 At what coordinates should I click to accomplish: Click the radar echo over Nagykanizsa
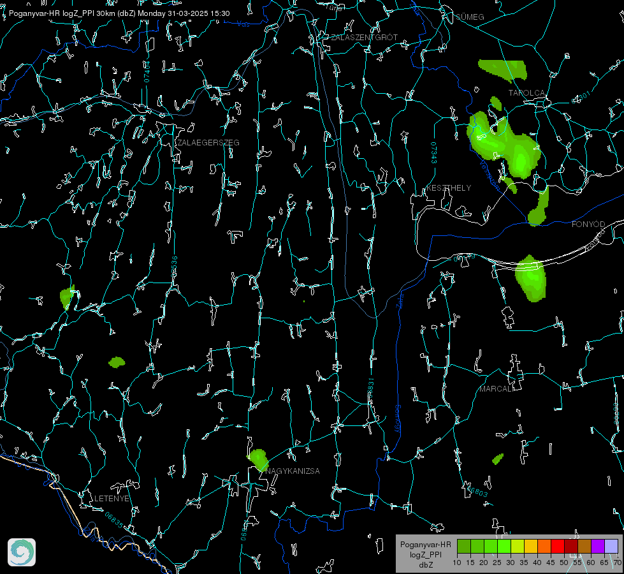click(x=258, y=459)
